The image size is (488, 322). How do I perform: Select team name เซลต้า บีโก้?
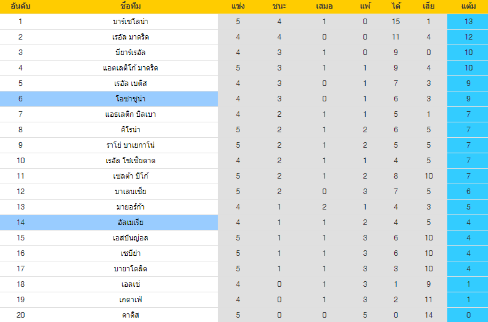click(131, 176)
